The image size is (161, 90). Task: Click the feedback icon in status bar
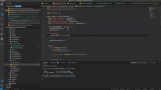tap(157, 89)
